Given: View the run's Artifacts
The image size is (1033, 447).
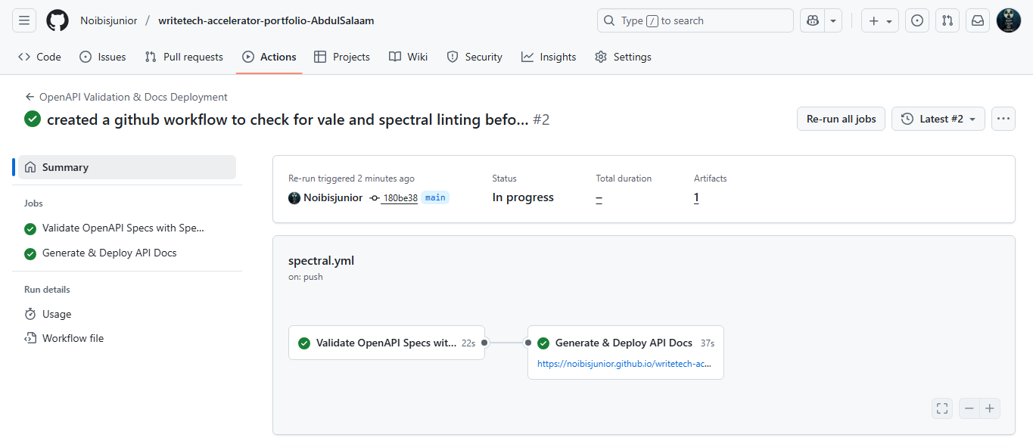Looking at the screenshot, I should [x=696, y=197].
